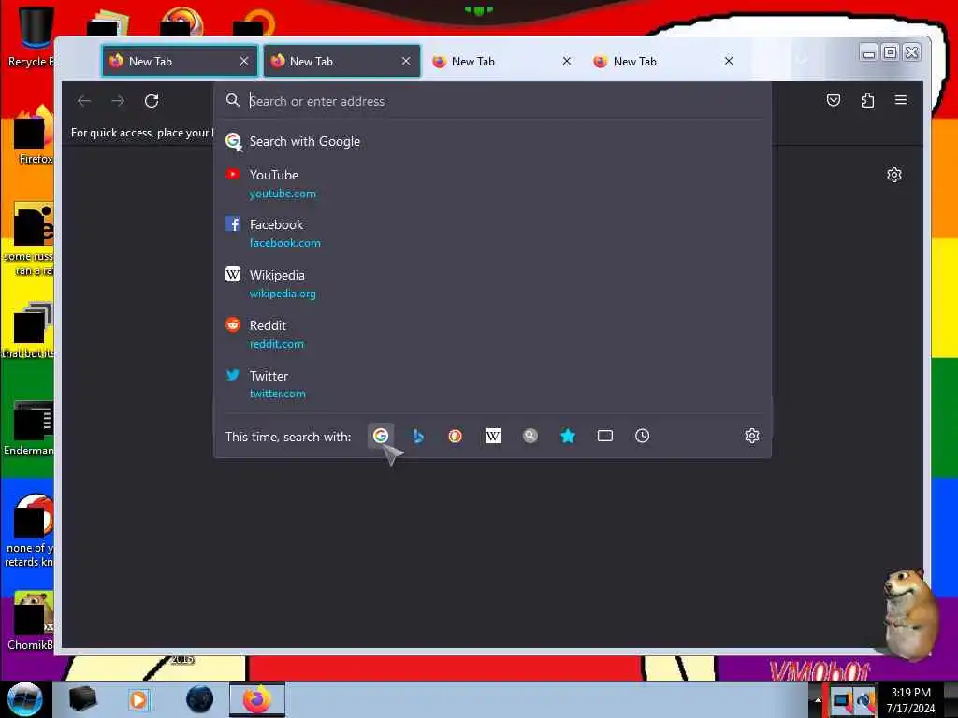Open the dark globe taskbar icon
Viewport: 958px width, 718px height.
(199, 699)
